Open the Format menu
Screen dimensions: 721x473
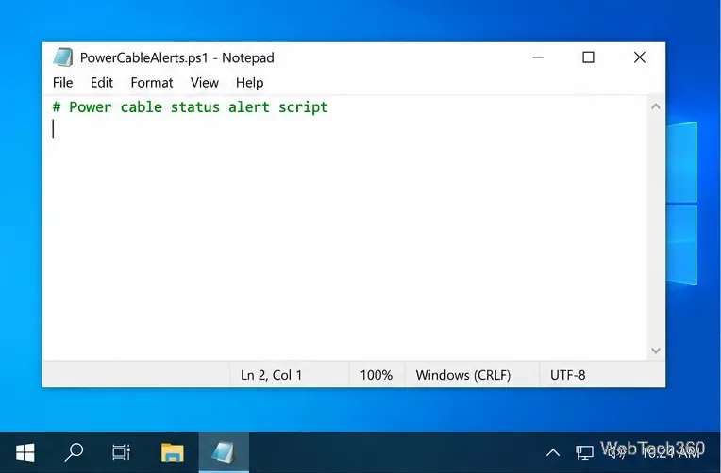coord(152,83)
